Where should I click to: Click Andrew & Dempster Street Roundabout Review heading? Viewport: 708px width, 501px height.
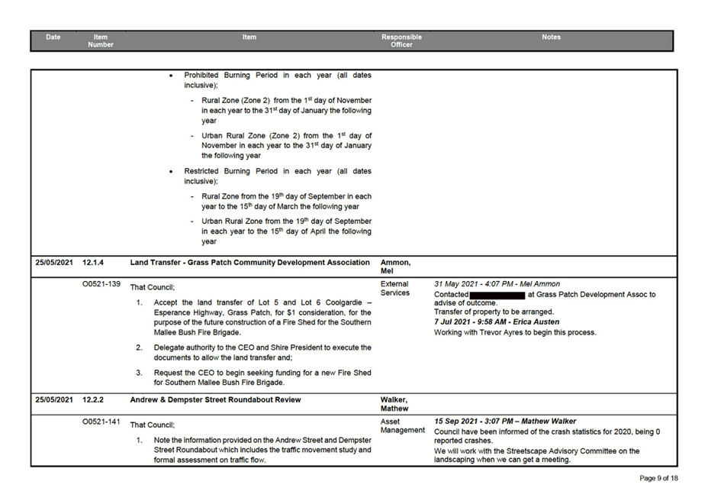(215, 399)
